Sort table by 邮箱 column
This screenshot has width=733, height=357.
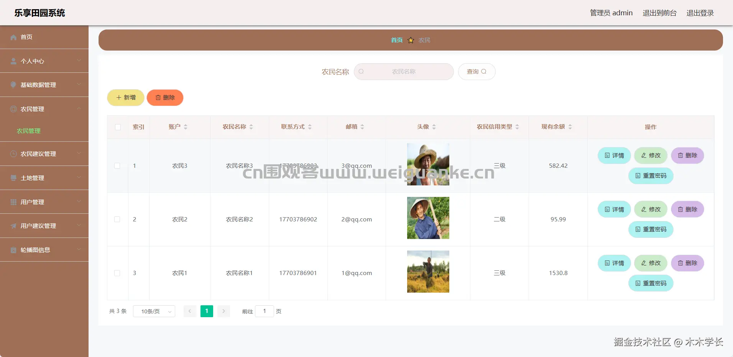362,127
